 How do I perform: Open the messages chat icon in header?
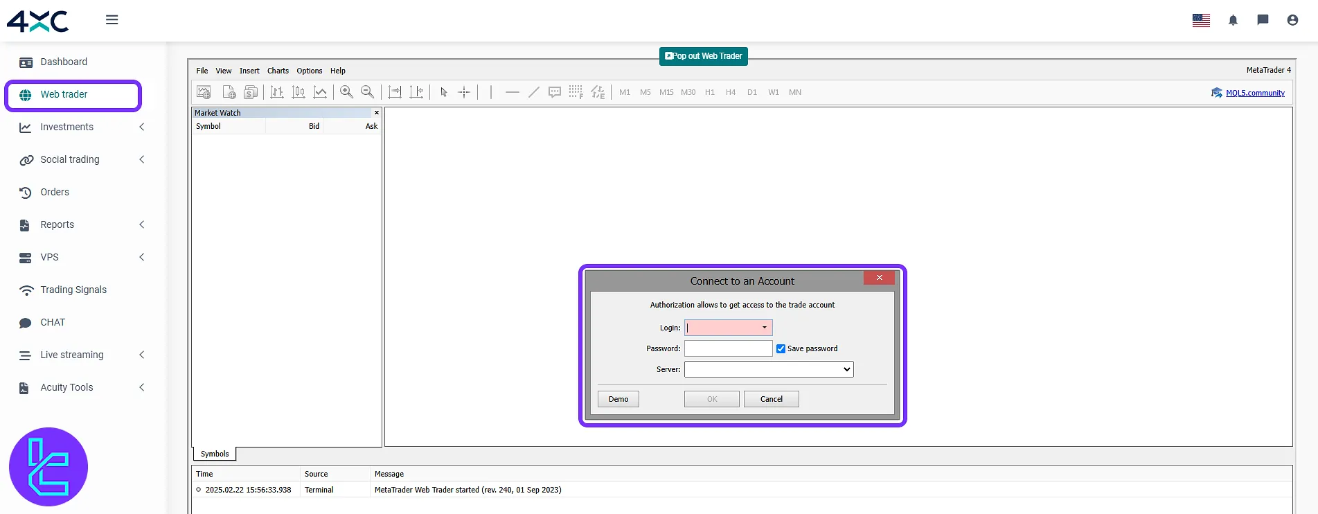tap(1263, 20)
